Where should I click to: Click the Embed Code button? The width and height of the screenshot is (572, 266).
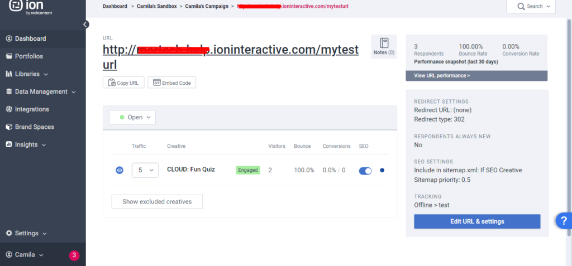click(x=171, y=83)
